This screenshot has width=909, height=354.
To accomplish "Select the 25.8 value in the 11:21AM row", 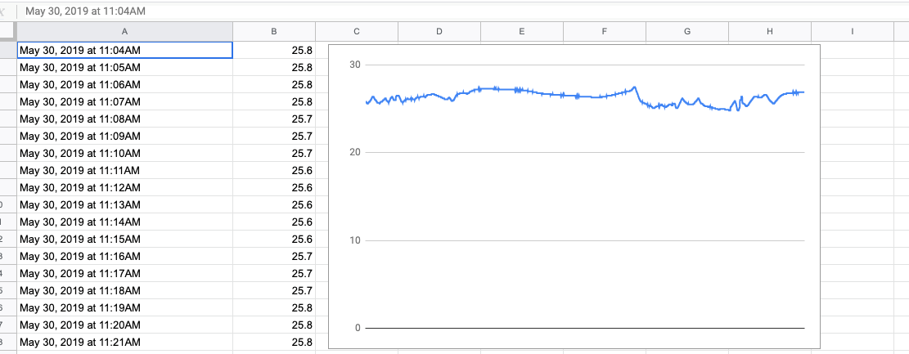I will coord(274,343).
